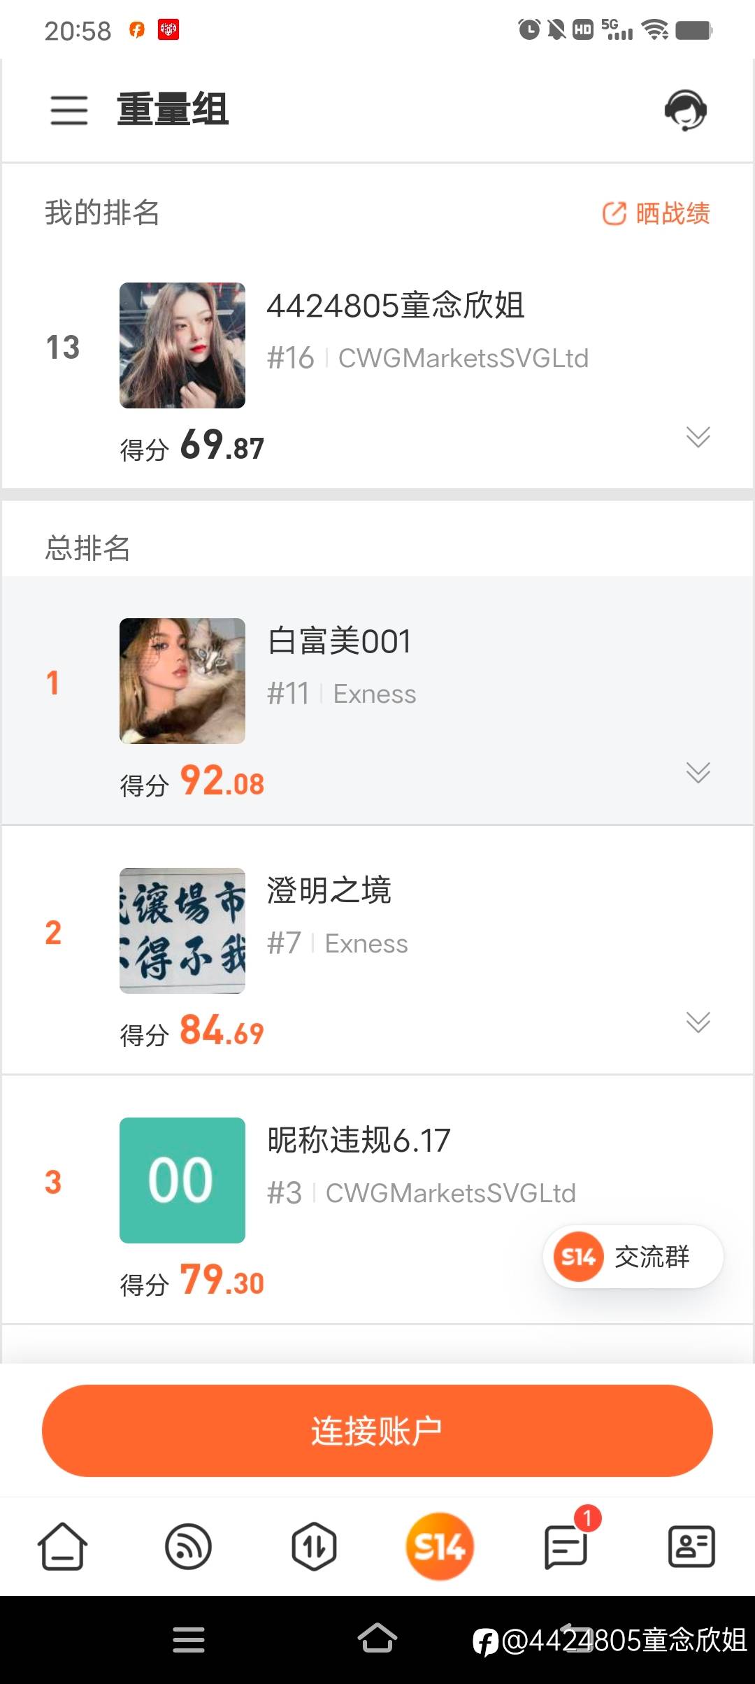Expand details for 澄明之境
Image resolution: width=755 pixels, height=1684 pixels.
(x=698, y=1022)
